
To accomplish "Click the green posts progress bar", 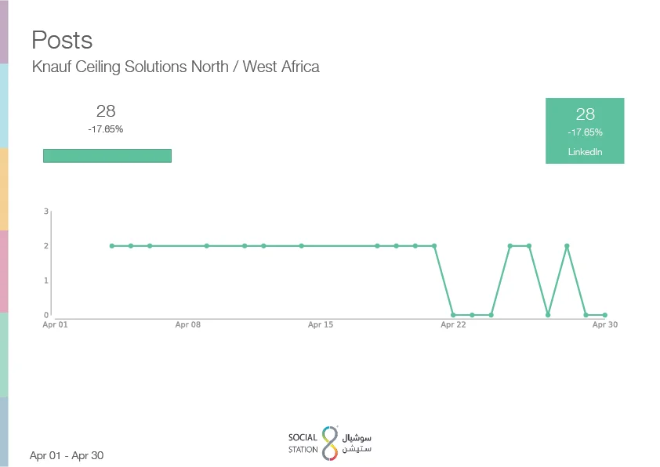I will coord(107,156).
